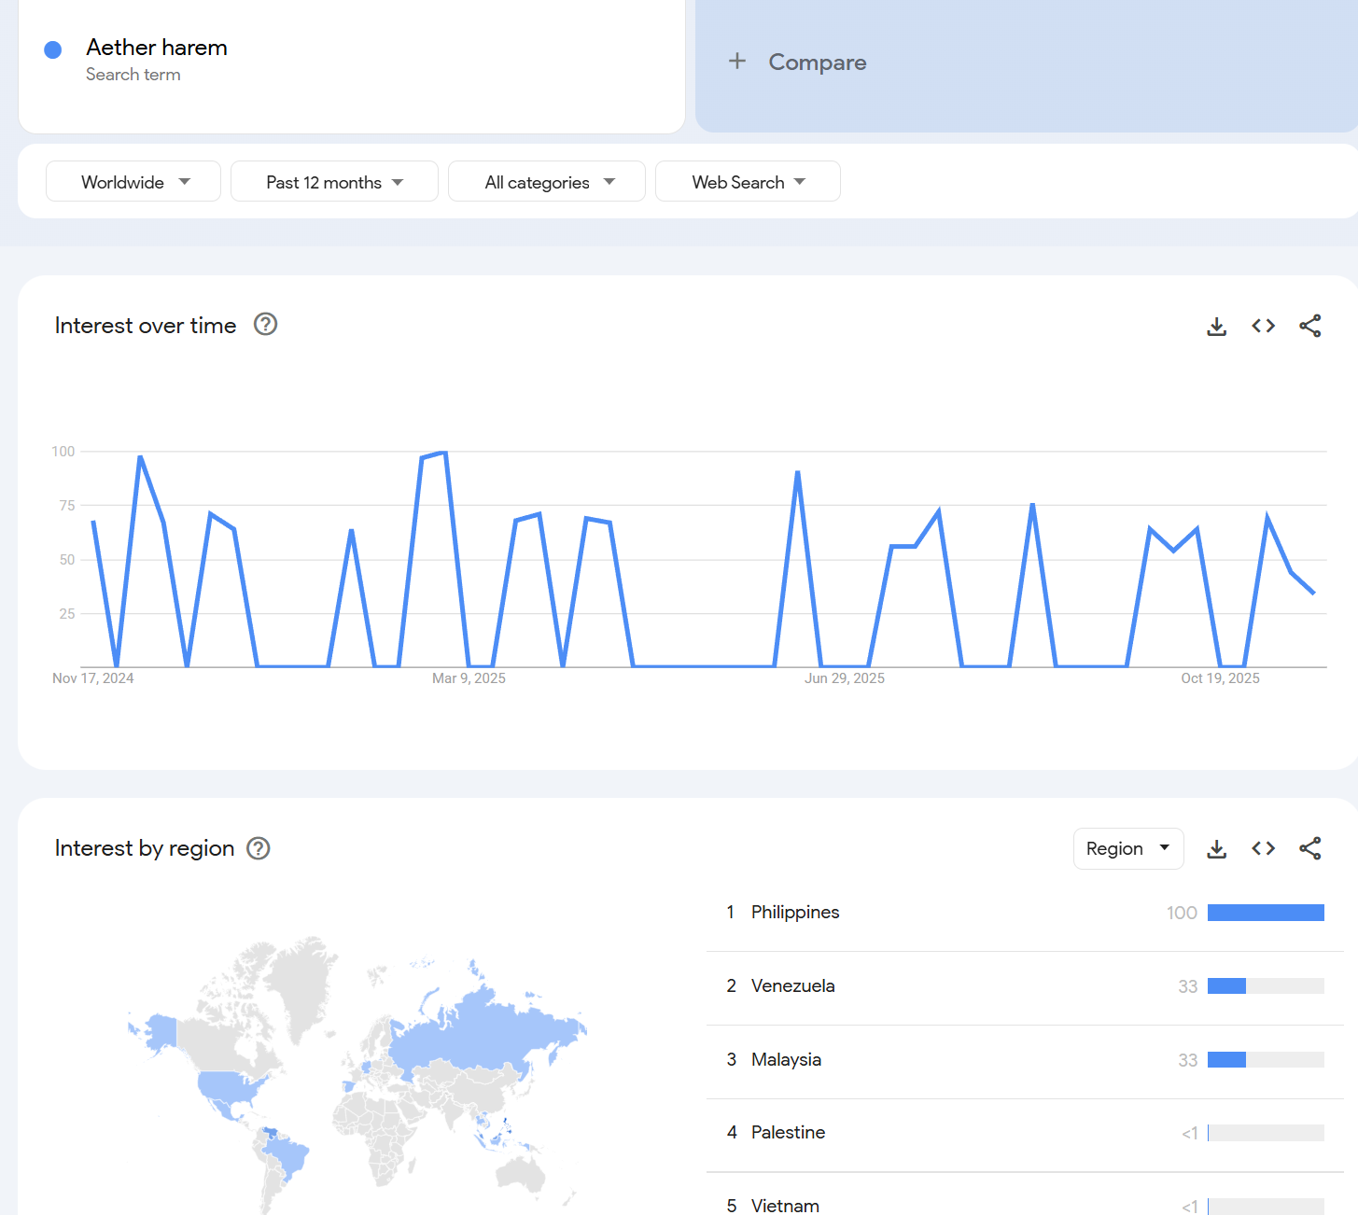Image resolution: width=1358 pixels, height=1215 pixels.
Task: Click the Nov 17, 2024 axis label
Action: click(93, 678)
